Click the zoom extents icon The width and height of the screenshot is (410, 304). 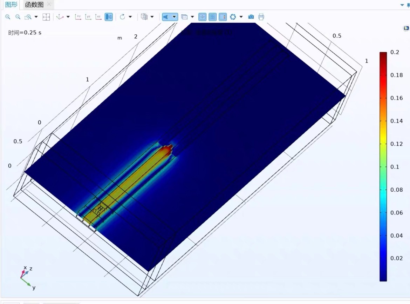46,17
